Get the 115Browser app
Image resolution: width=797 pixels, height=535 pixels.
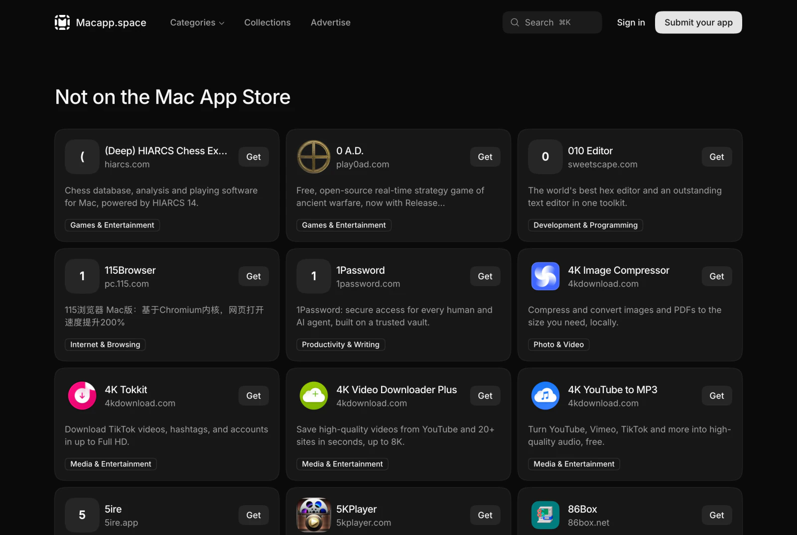tap(254, 276)
